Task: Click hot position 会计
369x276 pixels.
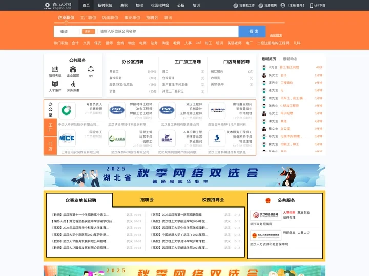Action: click(x=75, y=43)
